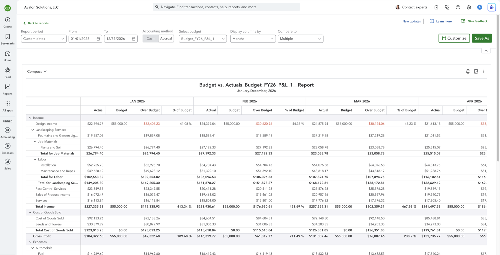This screenshot has height=255, width=500.
Task: Click the Learn more link
Action: [x=441, y=21]
